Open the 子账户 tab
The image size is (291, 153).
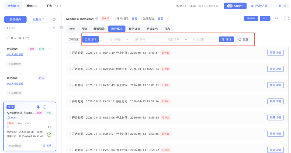click(53, 6)
